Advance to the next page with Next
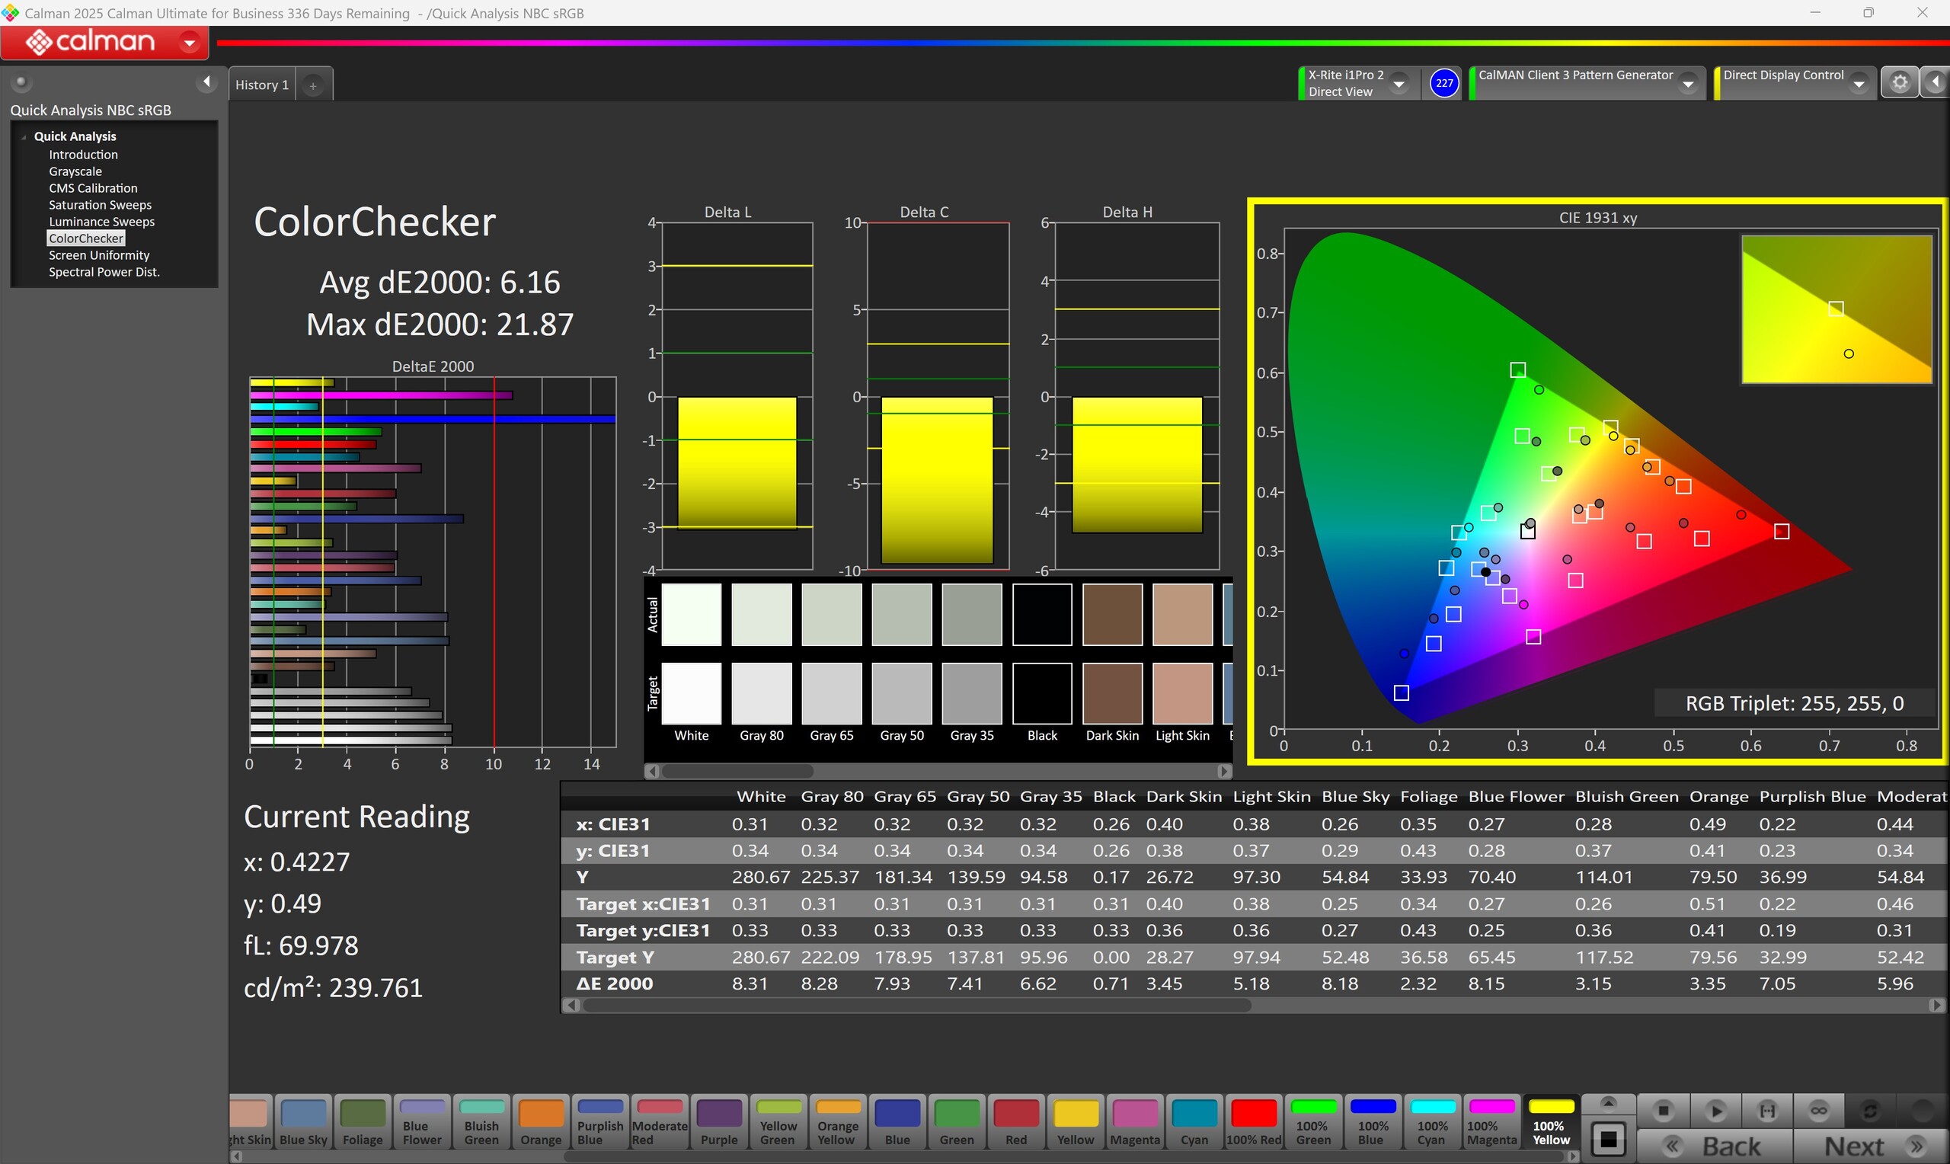This screenshot has height=1164, width=1950. pos(1870,1146)
